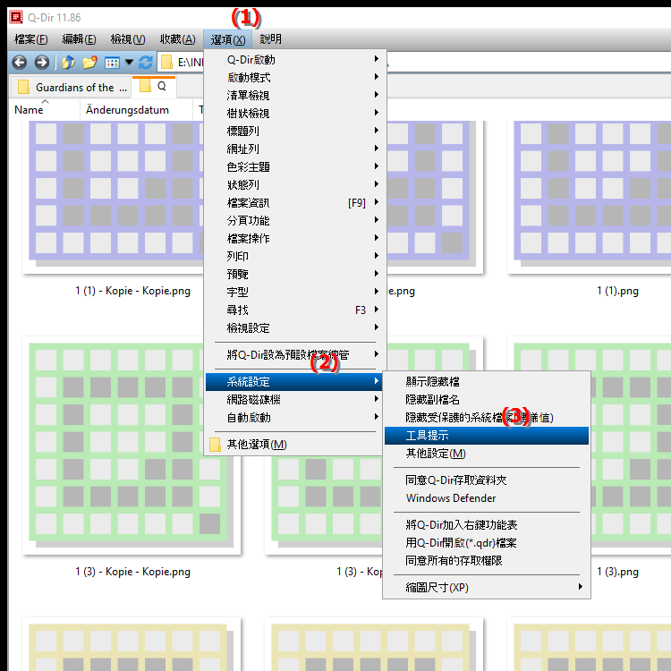This screenshot has width=671, height=671.
Task: Expand 色彩主題 submenu
Action: pyautogui.click(x=295, y=167)
